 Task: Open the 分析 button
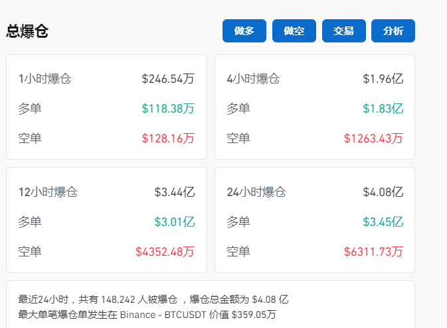(393, 31)
